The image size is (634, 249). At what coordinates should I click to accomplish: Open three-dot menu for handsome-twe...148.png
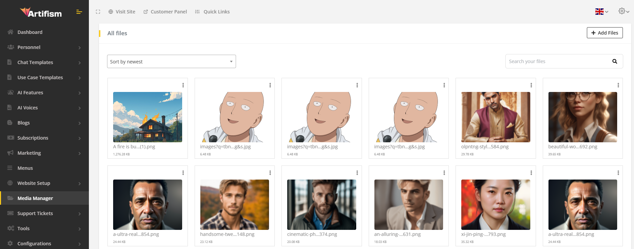pos(270,173)
